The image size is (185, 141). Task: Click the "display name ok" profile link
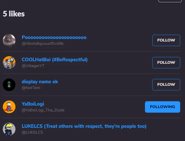point(40,82)
